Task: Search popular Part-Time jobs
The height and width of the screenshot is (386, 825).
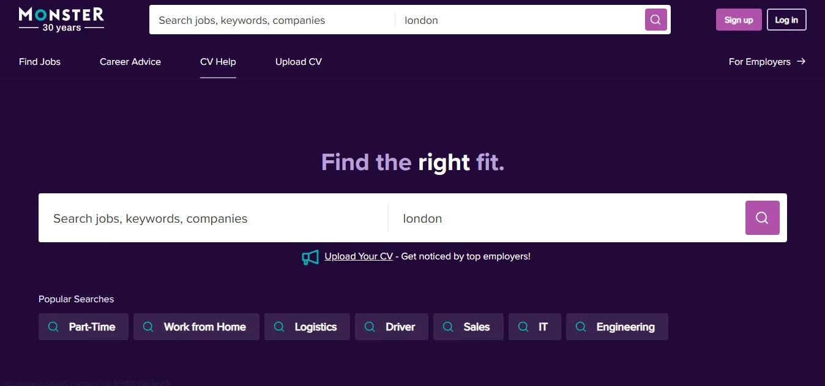Action: pyautogui.click(x=83, y=327)
